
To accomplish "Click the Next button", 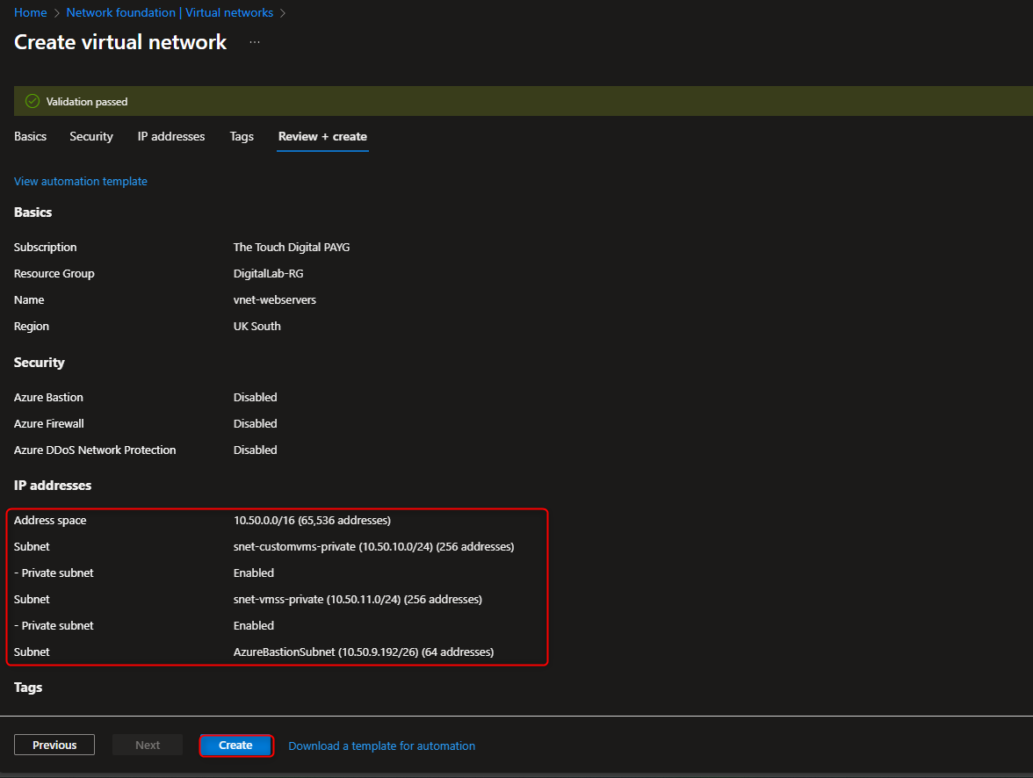I will tap(147, 744).
